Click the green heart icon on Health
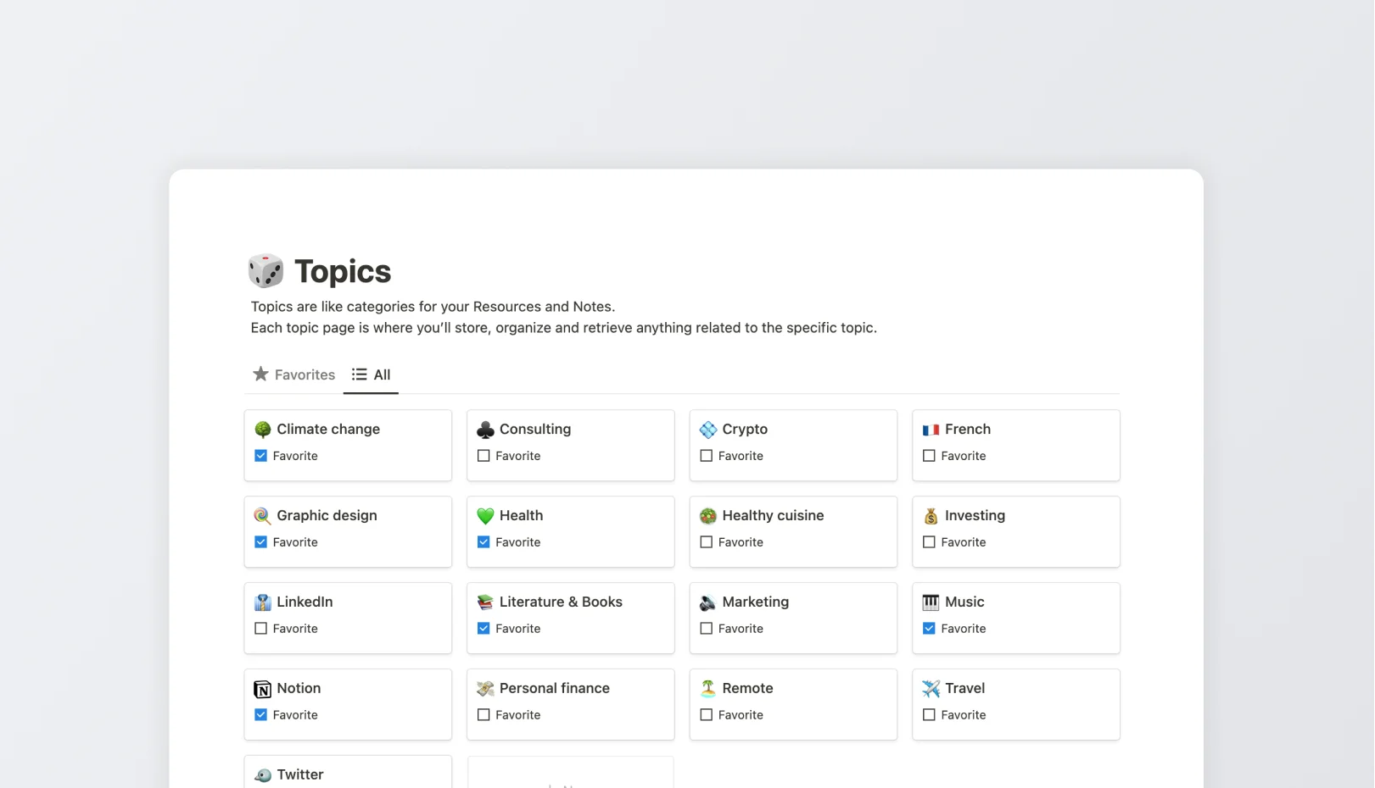The image size is (1375, 788). (484, 515)
